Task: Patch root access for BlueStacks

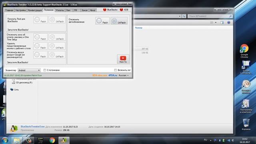Action: pos(40,20)
